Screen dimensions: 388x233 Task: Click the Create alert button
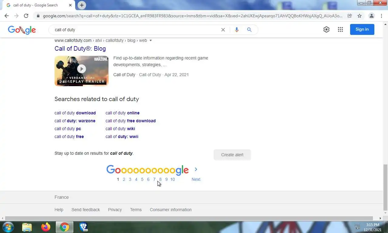[232, 155]
